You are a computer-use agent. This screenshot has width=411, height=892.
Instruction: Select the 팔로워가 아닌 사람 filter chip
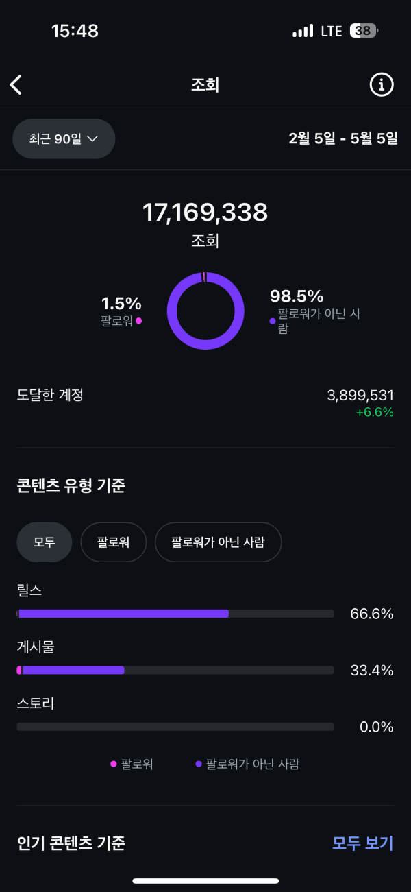218,542
